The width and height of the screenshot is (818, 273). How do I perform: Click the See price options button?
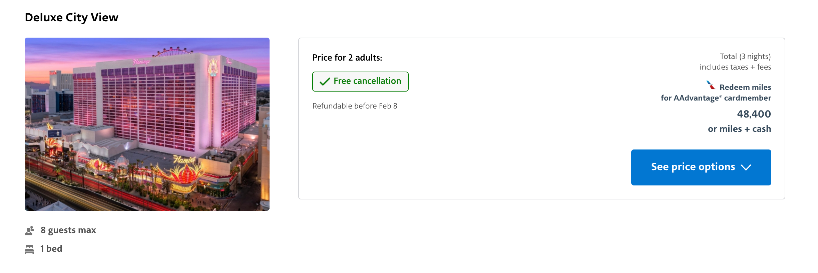[x=701, y=167]
